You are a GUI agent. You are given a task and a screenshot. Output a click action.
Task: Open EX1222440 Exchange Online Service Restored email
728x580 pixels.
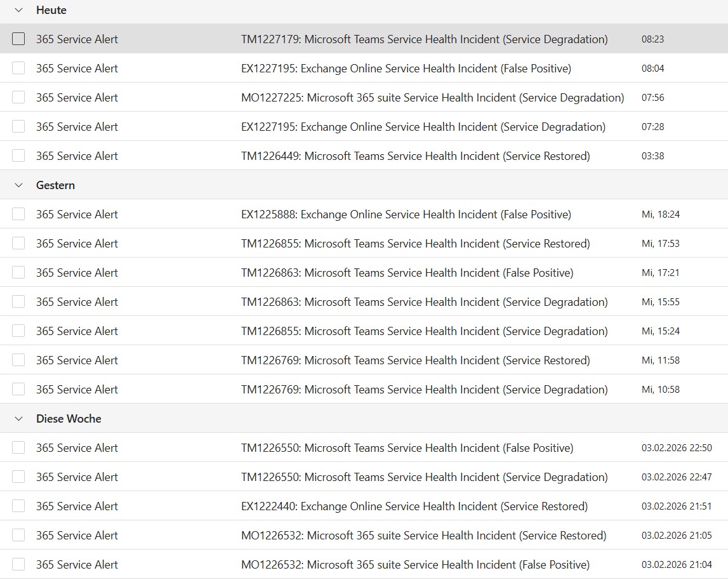414,506
